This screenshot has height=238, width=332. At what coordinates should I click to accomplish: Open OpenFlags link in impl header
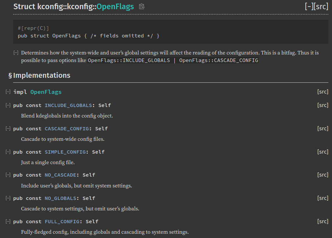pyautogui.click(x=46, y=92)
